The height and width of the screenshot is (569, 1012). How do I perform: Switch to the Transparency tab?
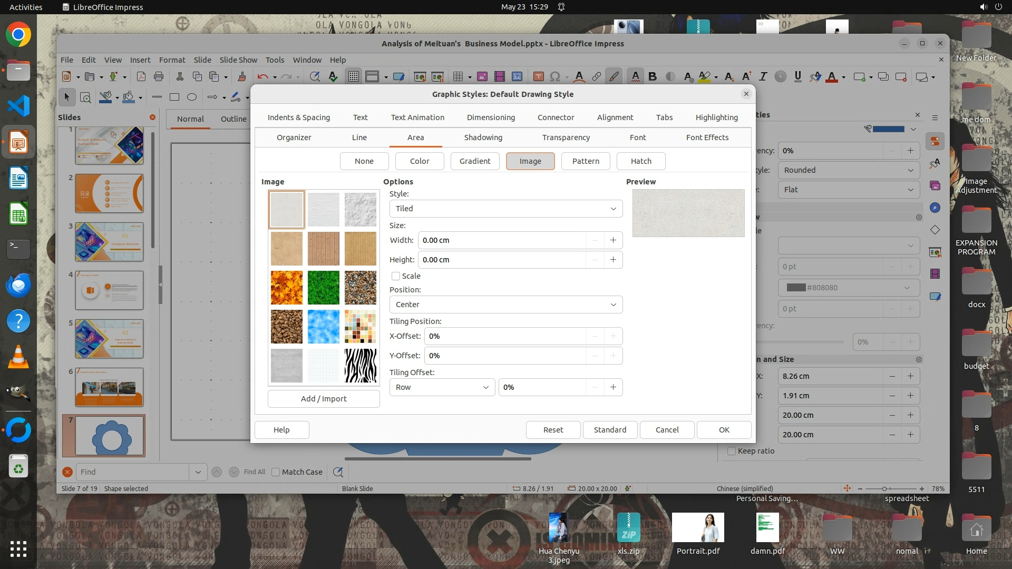tap(566, 138)
